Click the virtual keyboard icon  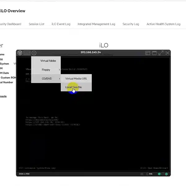coord(27,53)
